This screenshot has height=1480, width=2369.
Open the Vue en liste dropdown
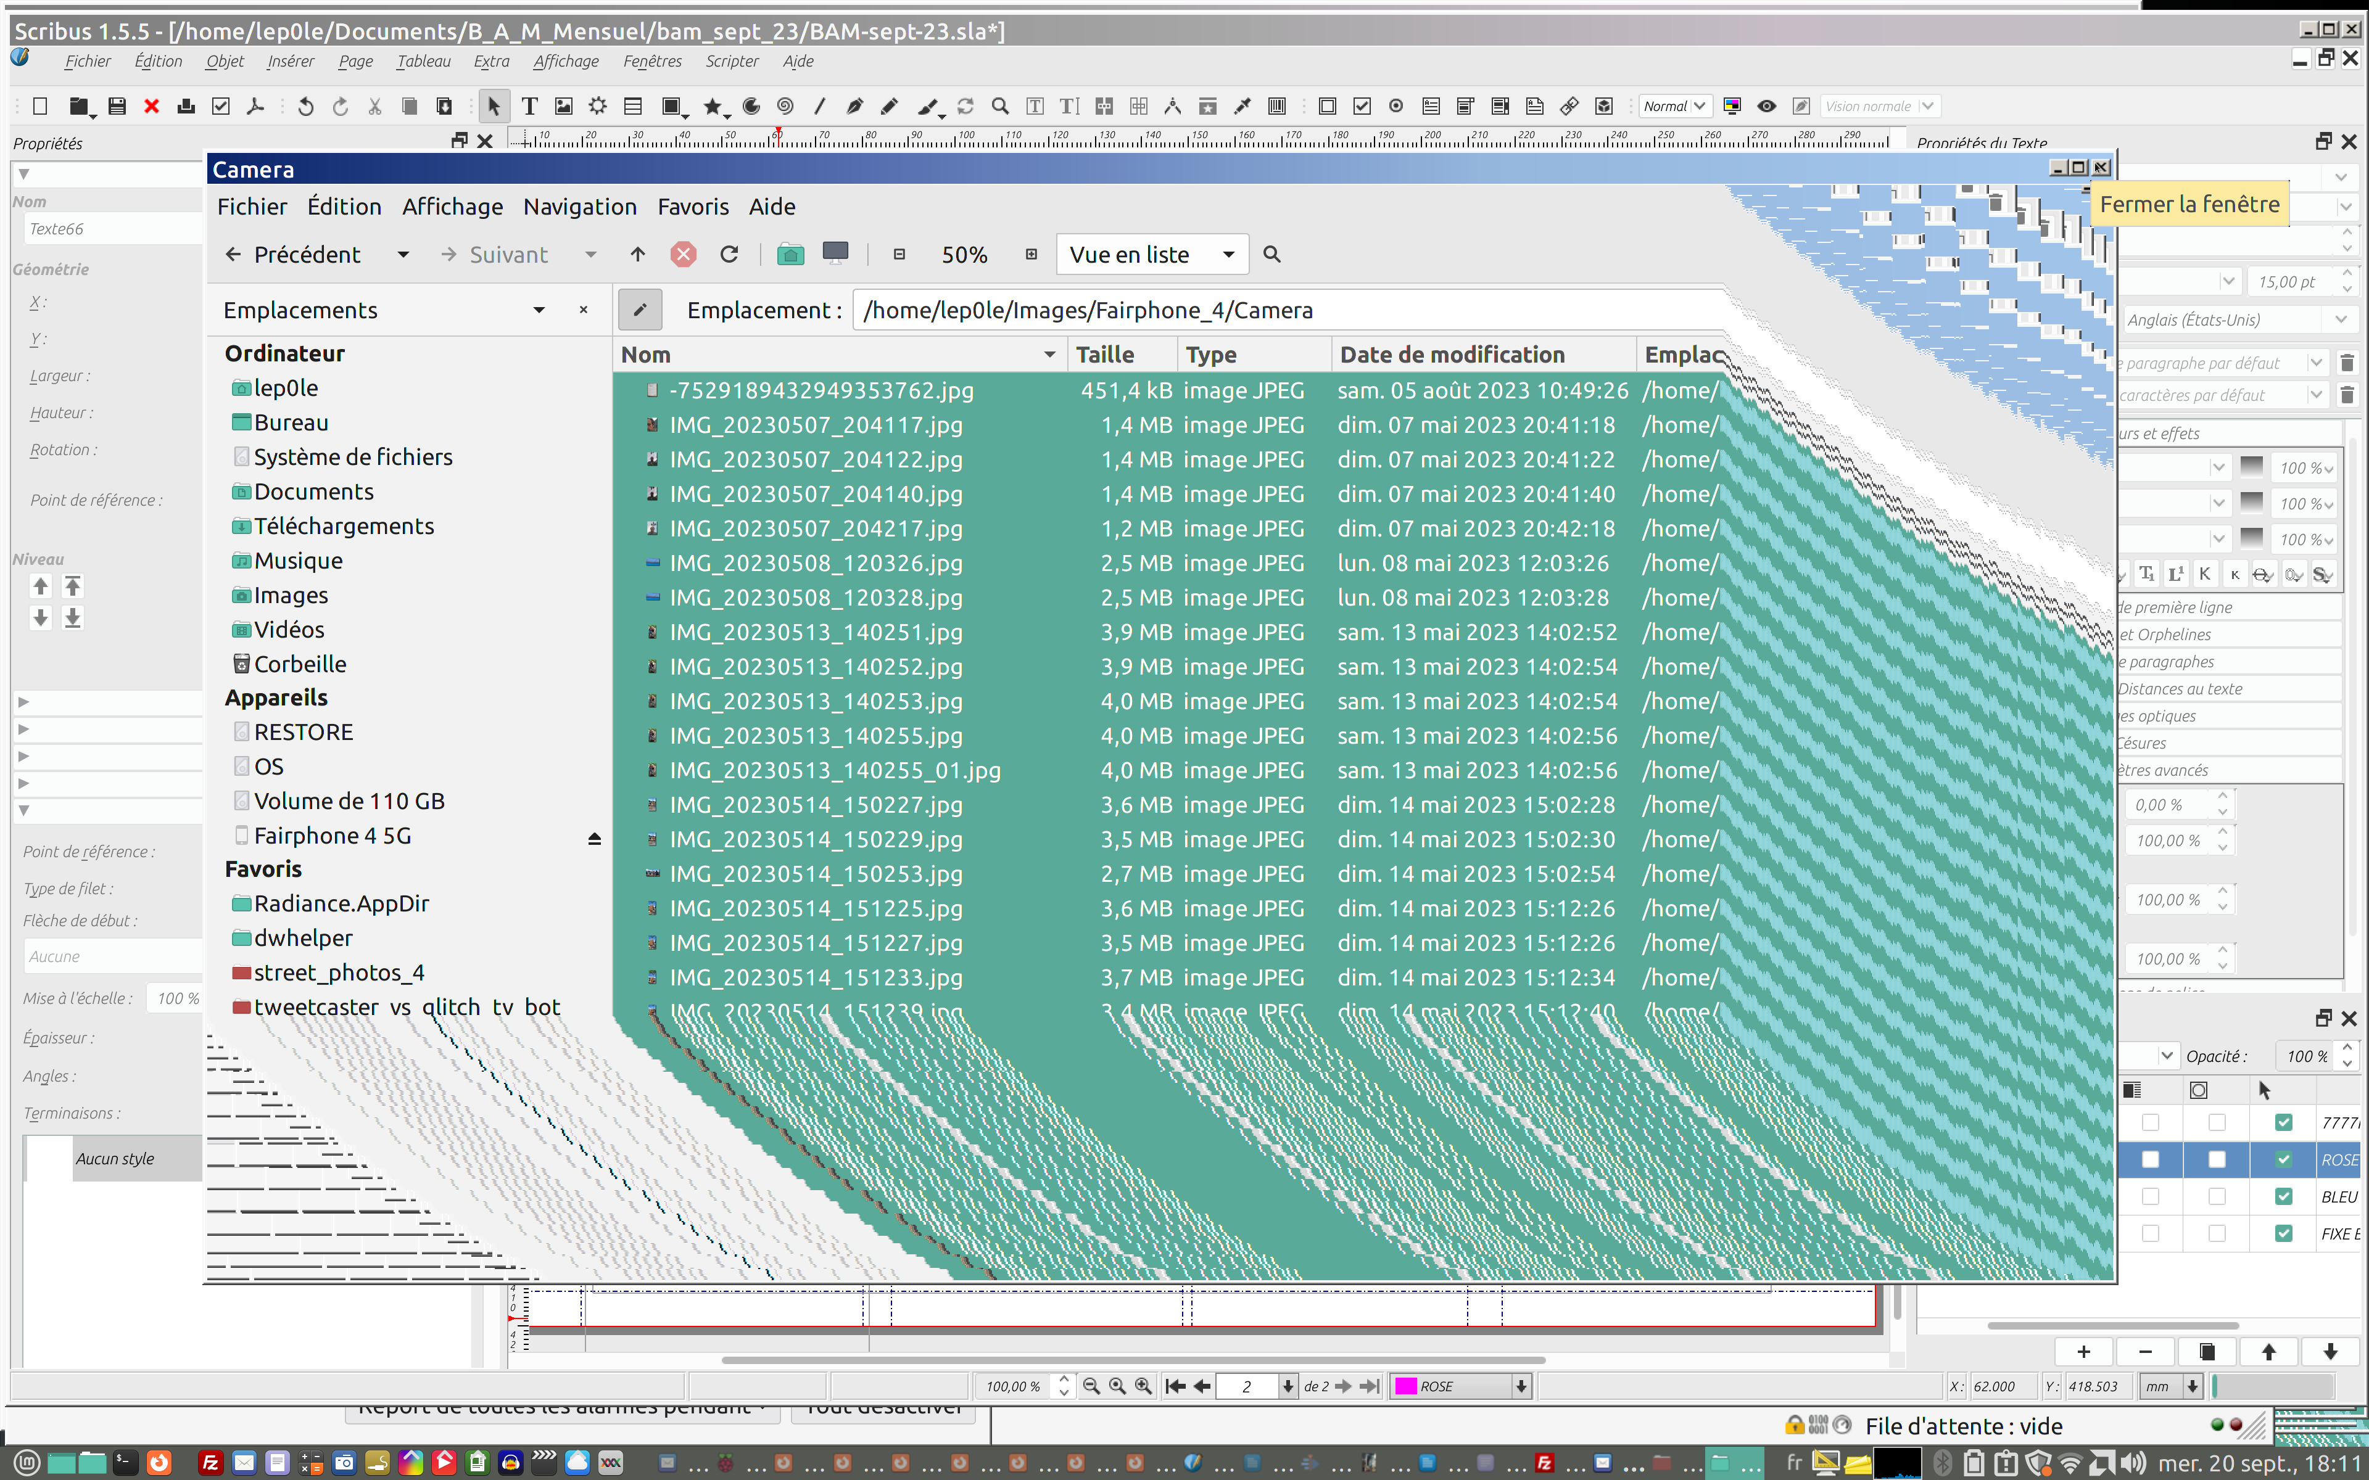click(1151, 255)
